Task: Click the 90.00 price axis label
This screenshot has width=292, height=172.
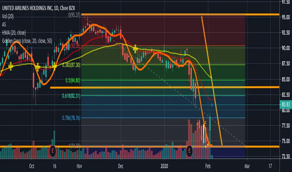Action: pyautogui.click(x=286, y=48)
